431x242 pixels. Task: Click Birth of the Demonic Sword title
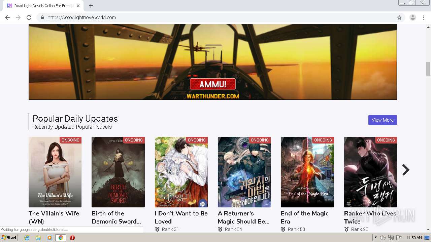point(116,217)
